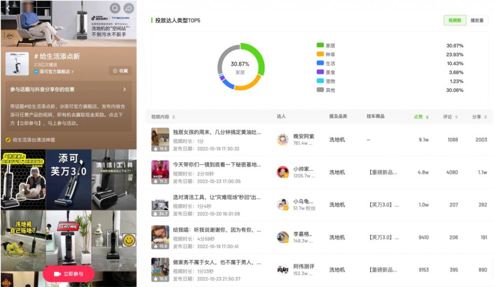Open search on the topic page
The width and height of the screenshot is (494, 287).
[115, 8]
